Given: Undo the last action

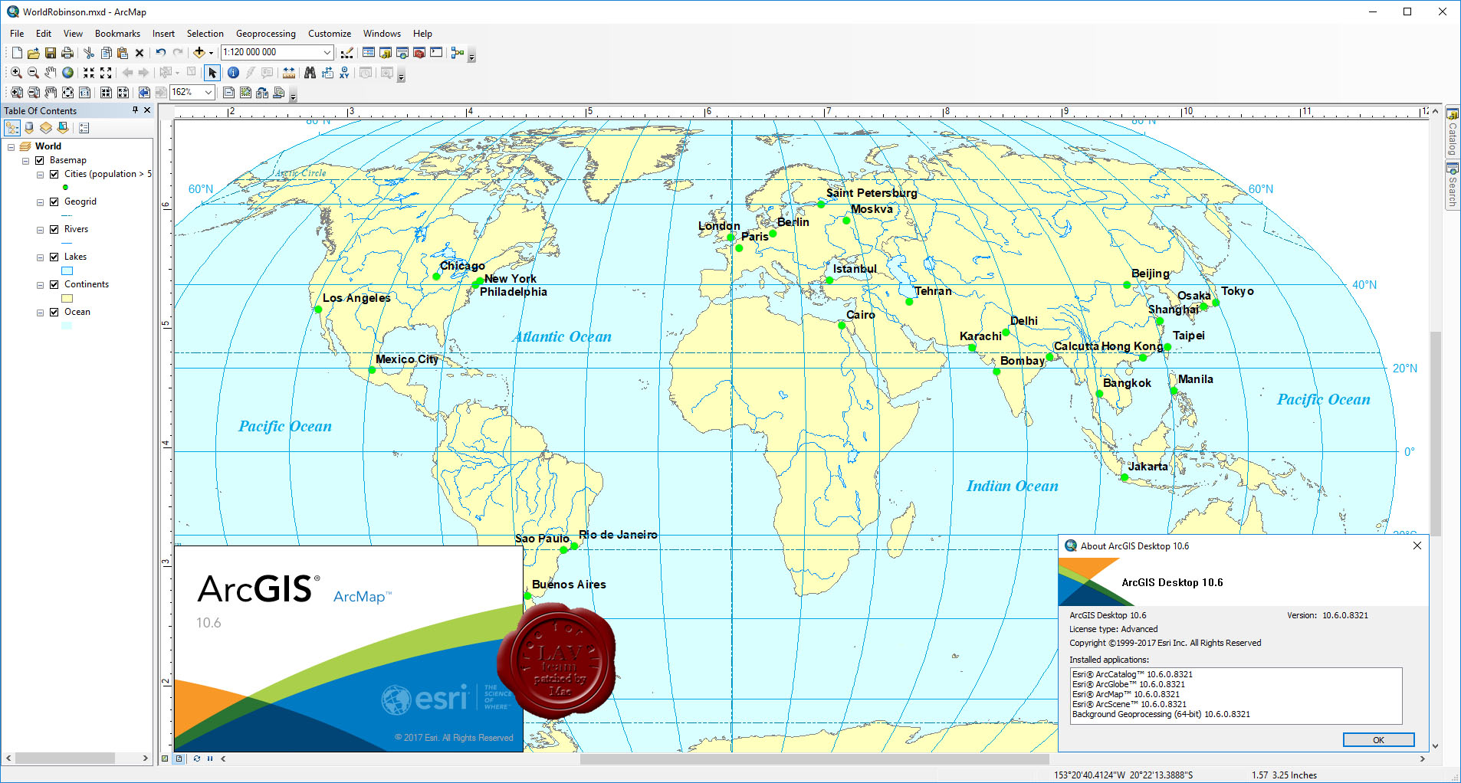Looking at the screenshot, I should (x=161, y=53).
